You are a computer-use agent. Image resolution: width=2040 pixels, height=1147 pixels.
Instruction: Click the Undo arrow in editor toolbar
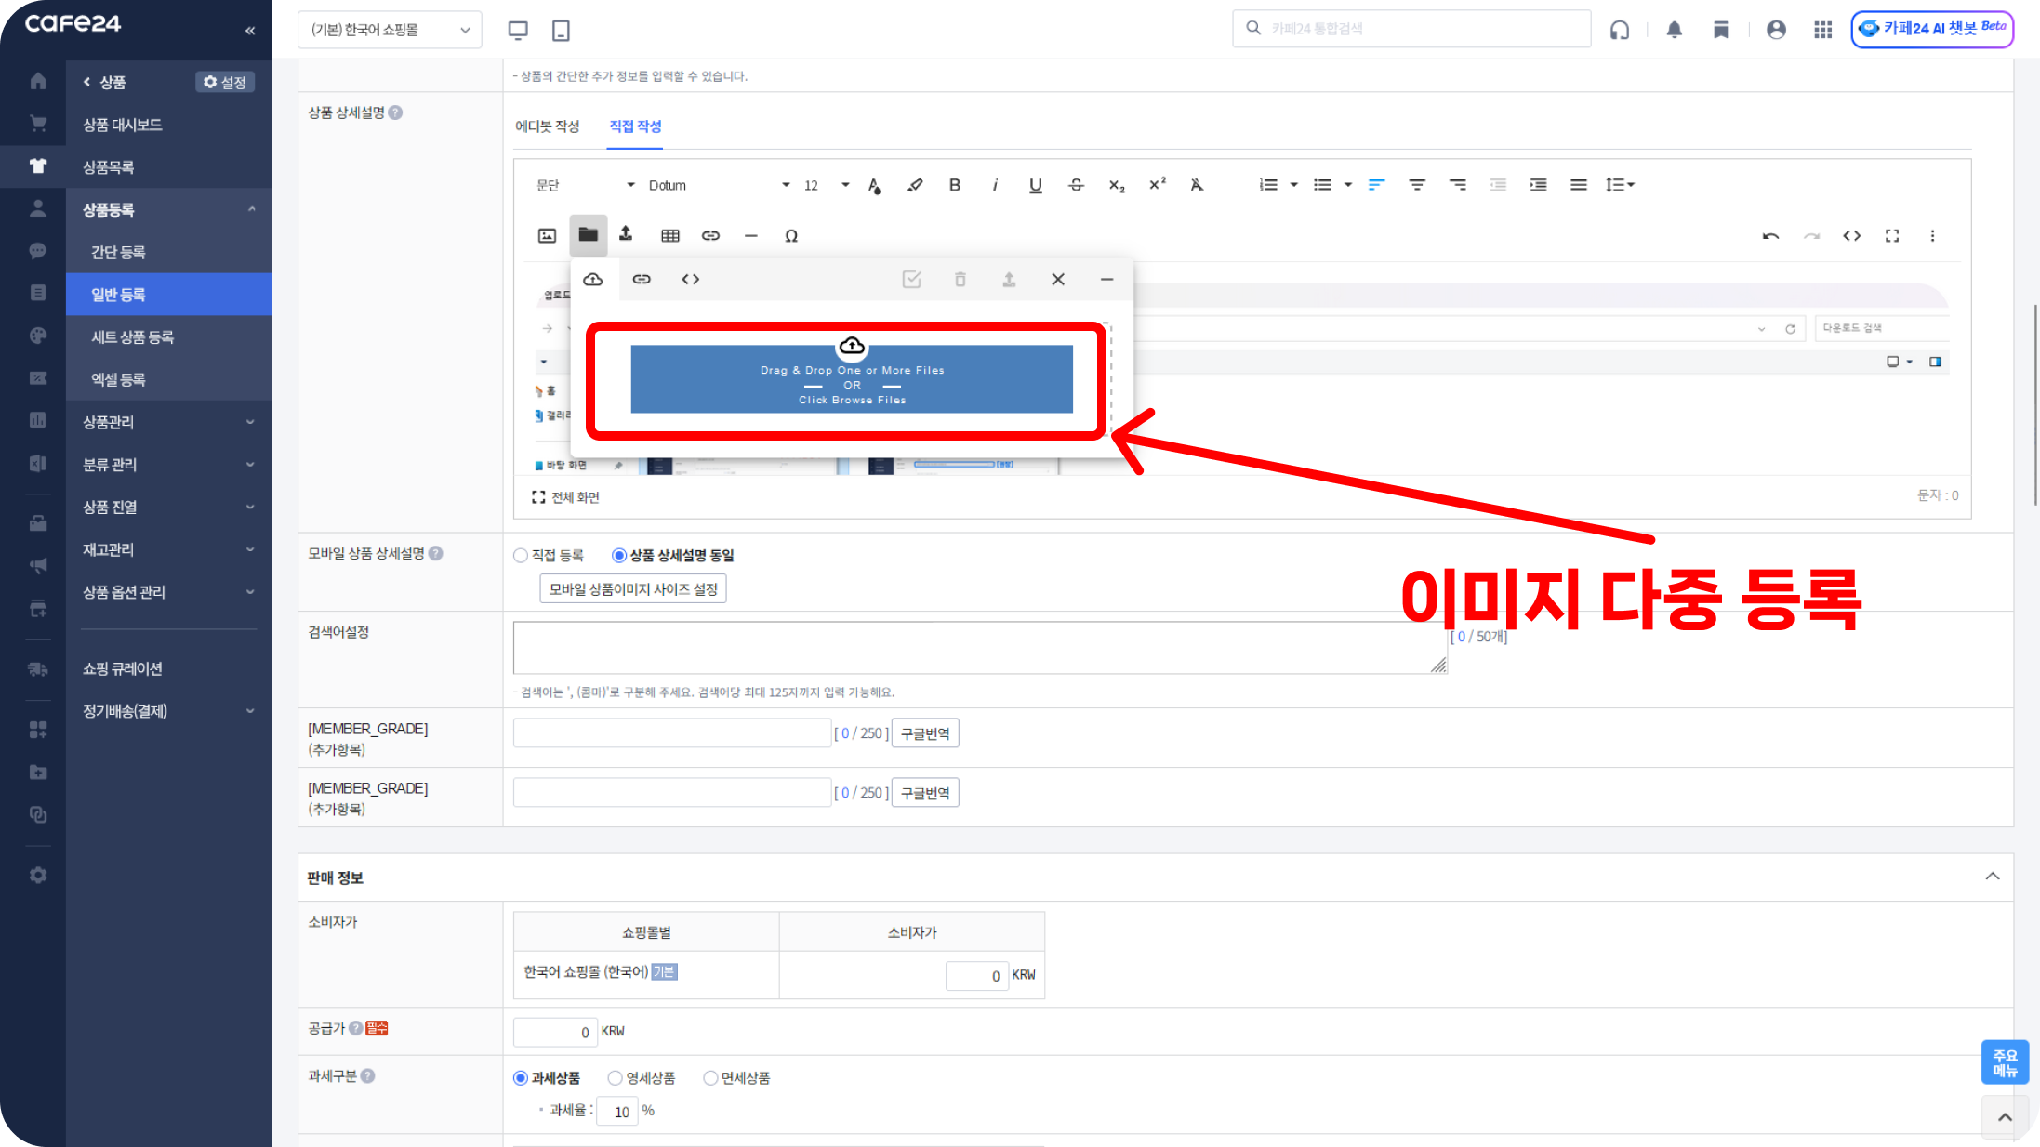[1770, 235]
